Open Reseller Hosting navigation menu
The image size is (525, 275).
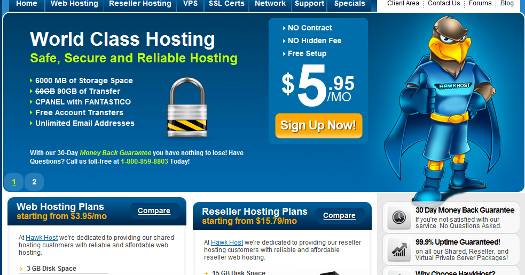(x=140, y=4)
